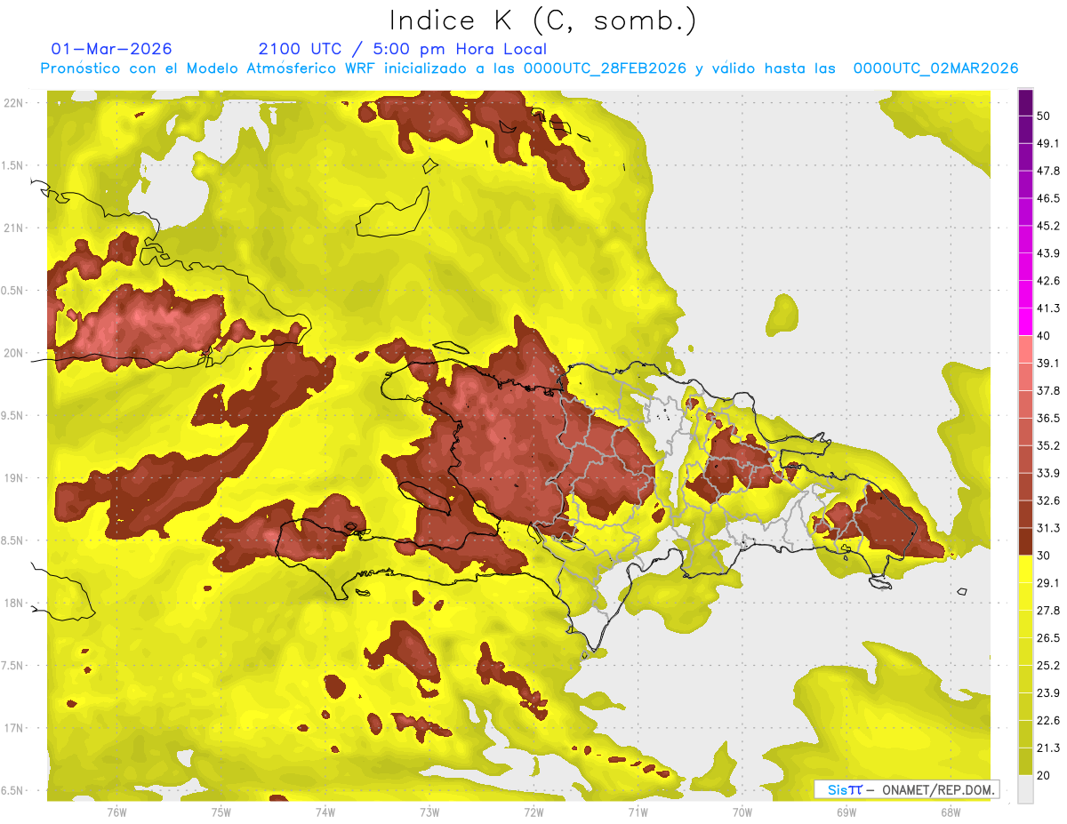Viewport: 1067px width, 824px height.
Task: Click the '36.5' colorbar value
Action: pos(1048,418)
